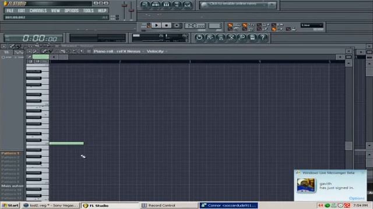Show the step sequencer with round button
Viewport: 373px width, 209px height.
[x=156, y=5]
